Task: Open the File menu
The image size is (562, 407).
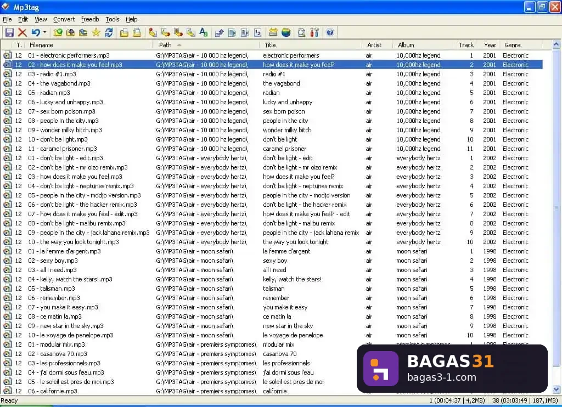Action: pos(7,19)
